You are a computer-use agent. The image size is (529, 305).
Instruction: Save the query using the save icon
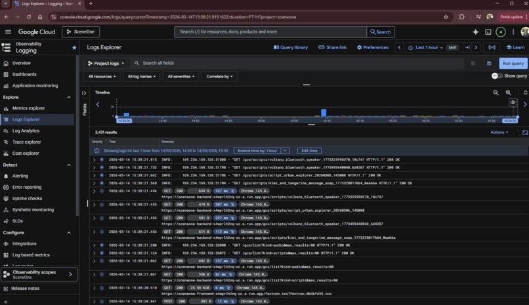tap(489, 64)
